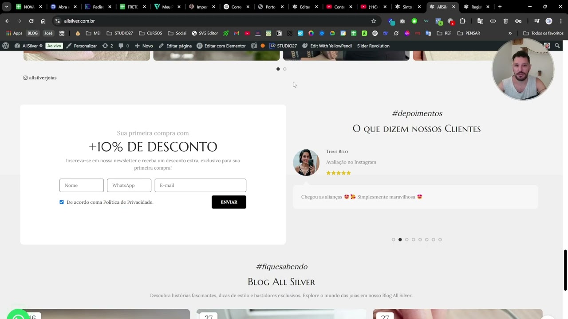Click the page vertical scrollbar thumb

pyautogui.click(x=565, y=270)
